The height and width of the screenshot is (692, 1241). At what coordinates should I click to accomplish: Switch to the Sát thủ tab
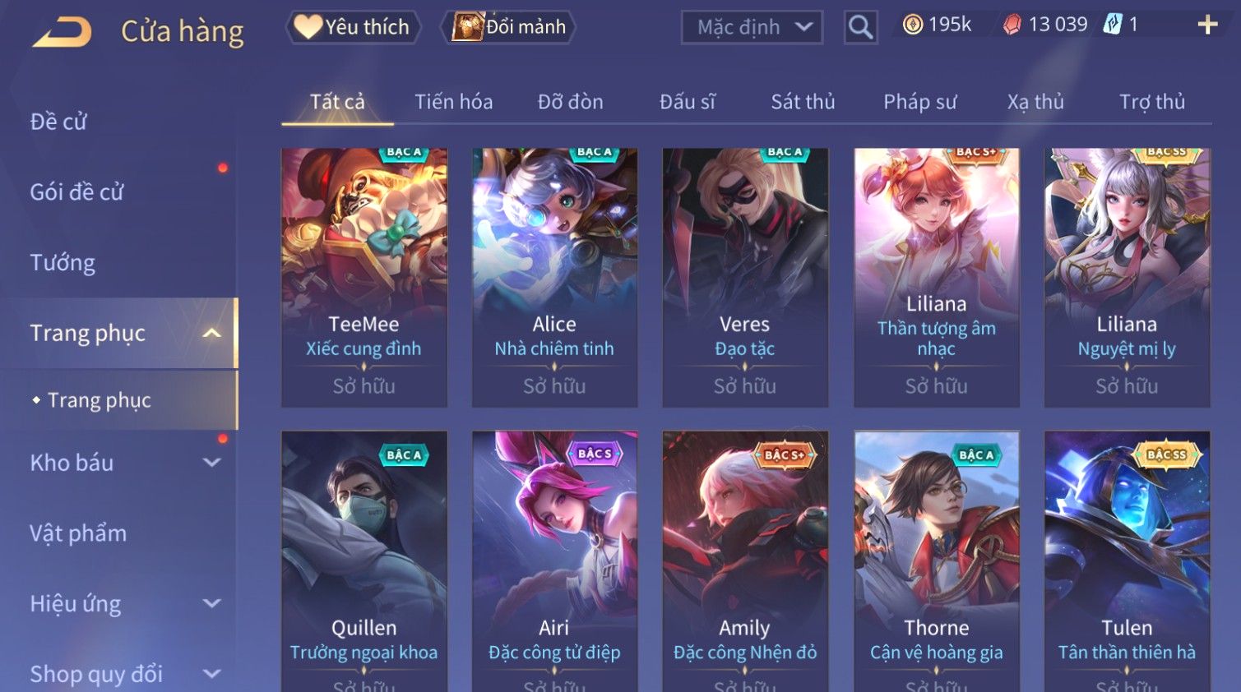[803, 102]
